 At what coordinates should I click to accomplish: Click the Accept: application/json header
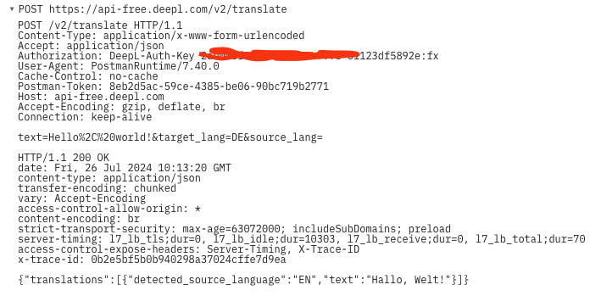click(x=91, y=46)
